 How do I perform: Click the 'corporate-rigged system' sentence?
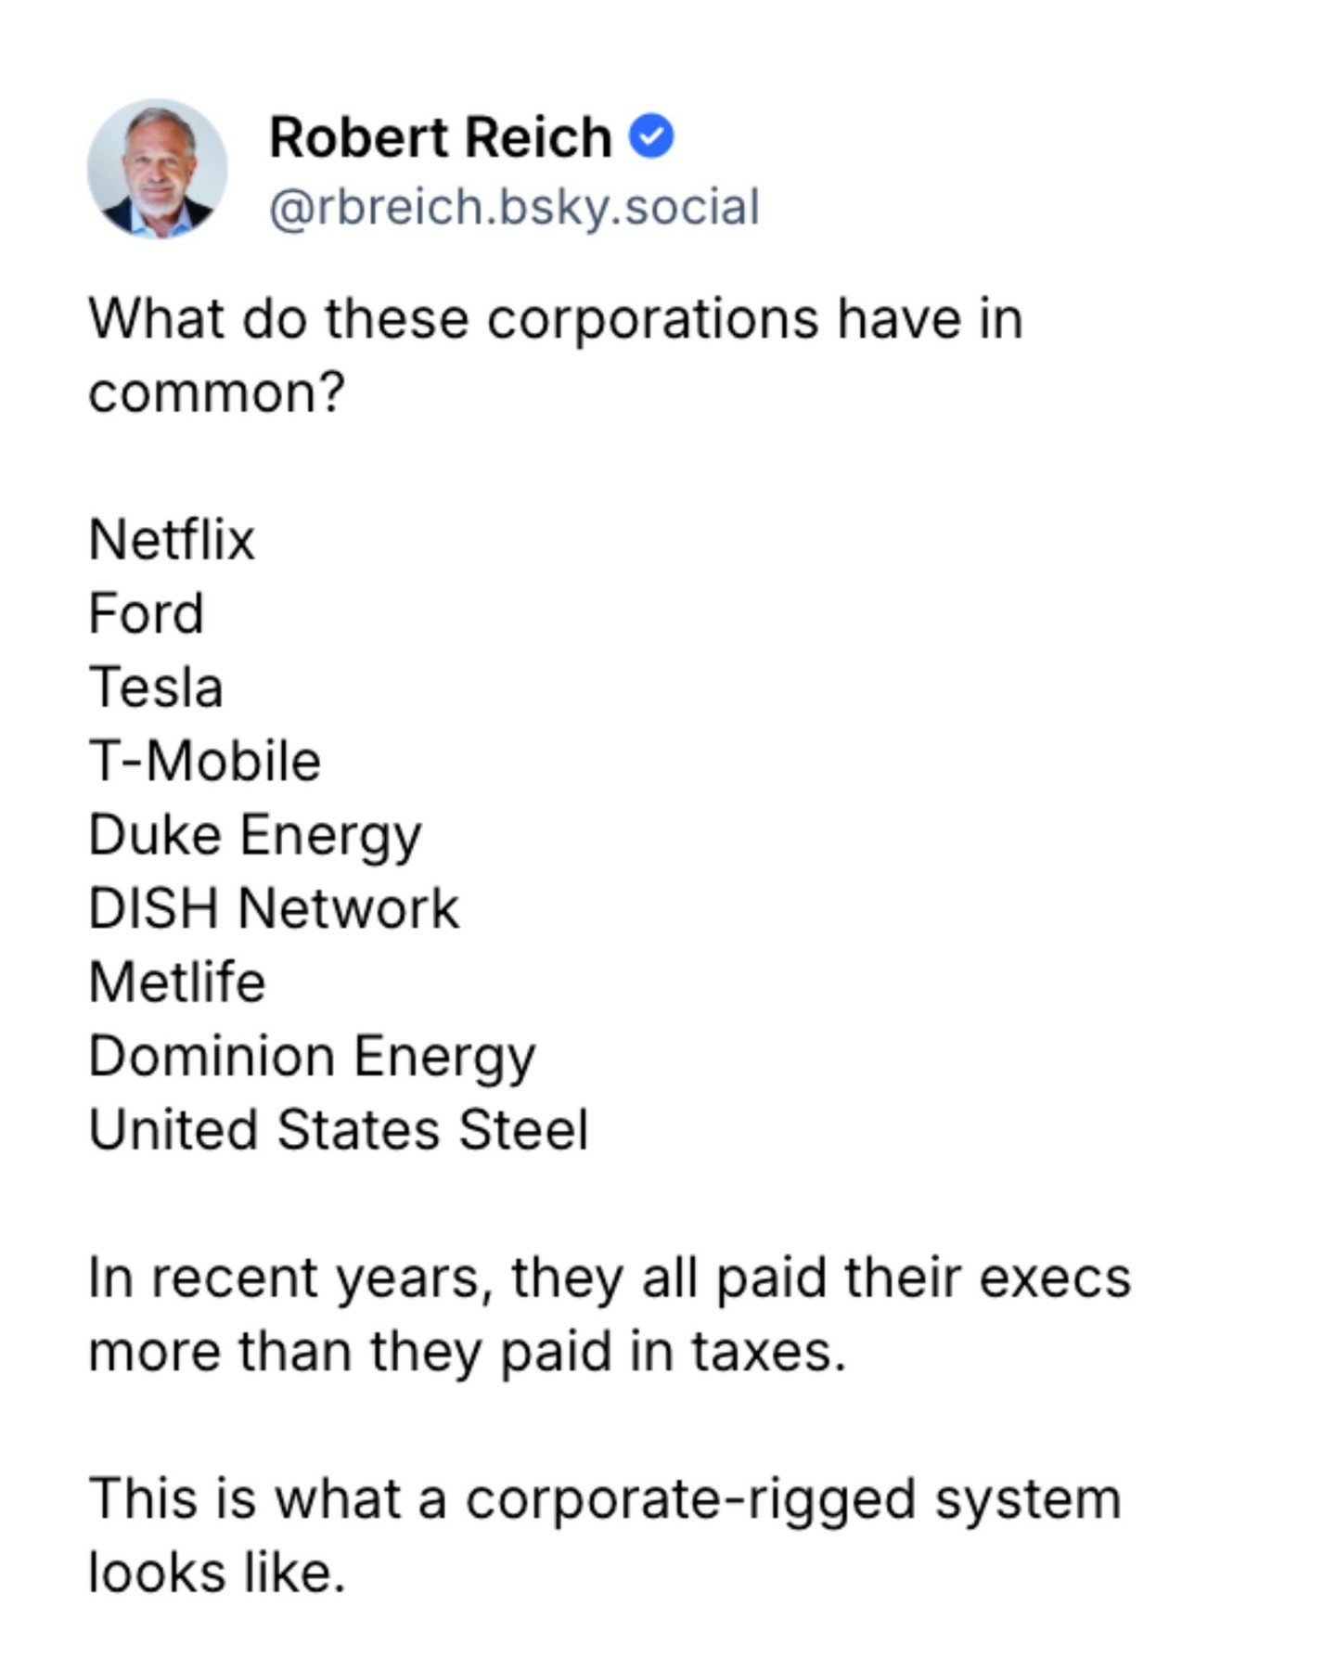coord(605,1498)
